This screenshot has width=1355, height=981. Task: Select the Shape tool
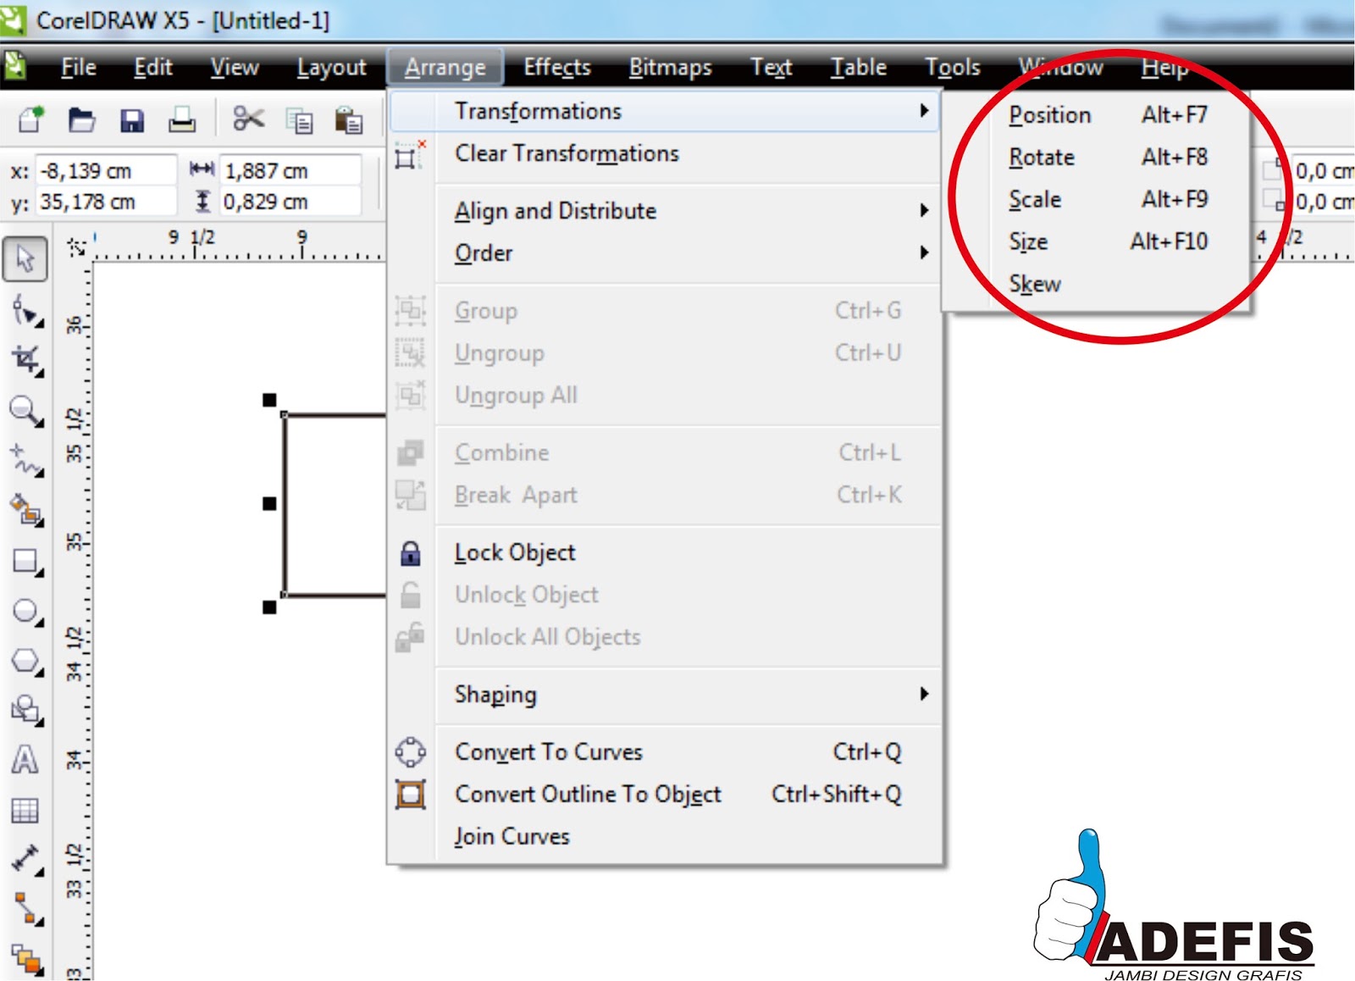click(25, 312)
